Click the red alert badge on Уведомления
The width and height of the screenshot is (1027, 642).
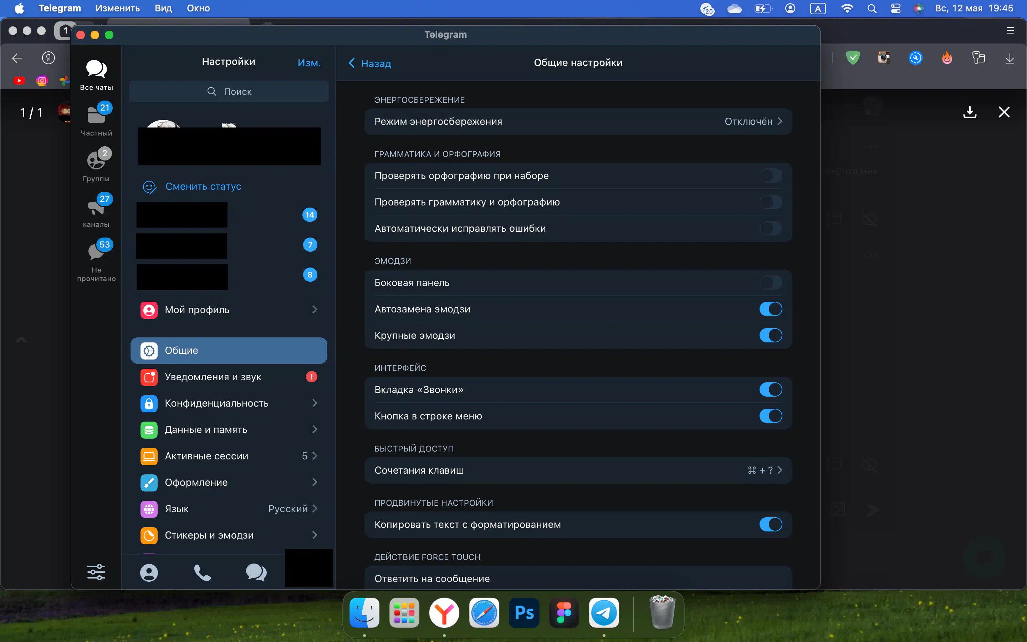click(x=312, y=377)
